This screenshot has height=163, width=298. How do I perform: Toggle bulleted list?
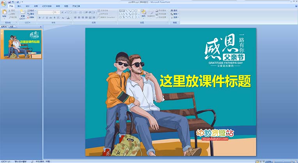point(76,12)
